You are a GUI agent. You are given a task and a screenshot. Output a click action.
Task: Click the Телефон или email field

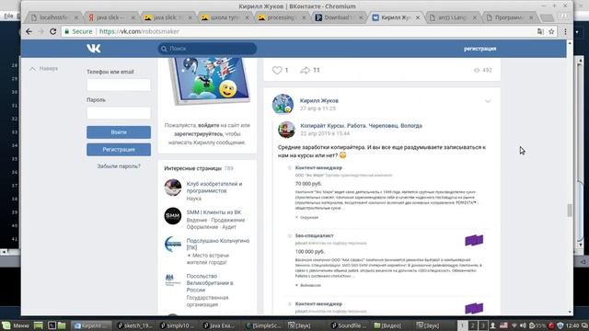(119, 85)
